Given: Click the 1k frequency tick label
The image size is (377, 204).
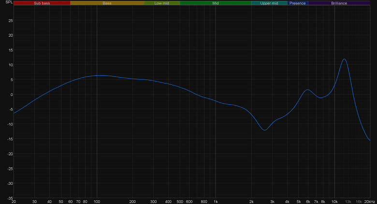Looking at the screenshot, I should click(216, 202).
